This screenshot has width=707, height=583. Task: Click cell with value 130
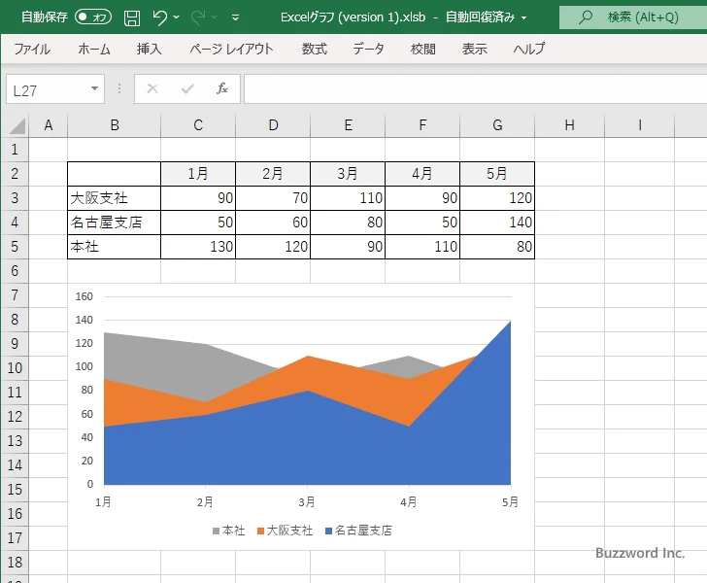coord(198,247)
